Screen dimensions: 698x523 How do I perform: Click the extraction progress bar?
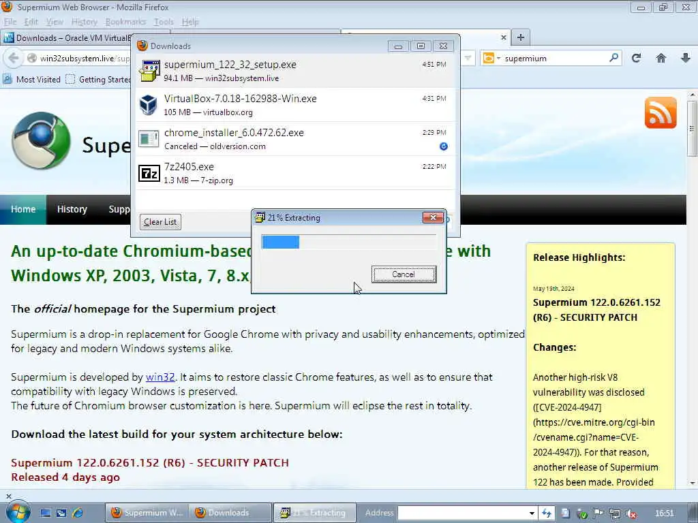[348, 242]
